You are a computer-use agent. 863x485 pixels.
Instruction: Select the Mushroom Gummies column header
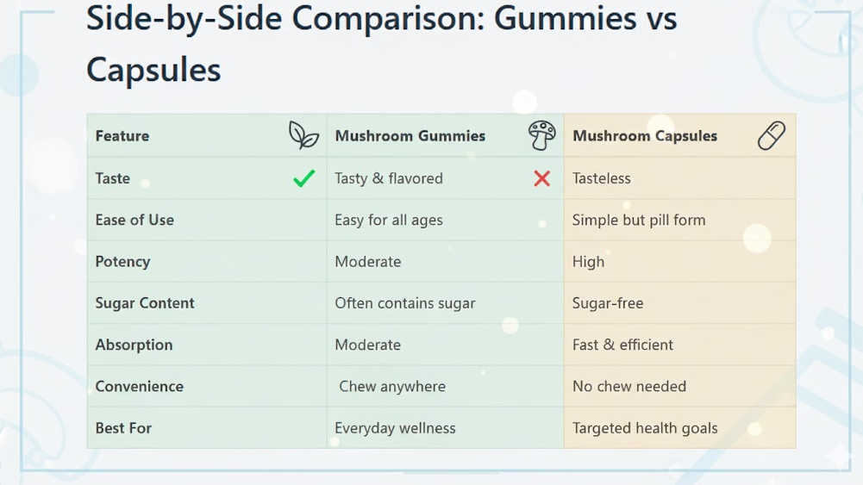coord(410,136)
